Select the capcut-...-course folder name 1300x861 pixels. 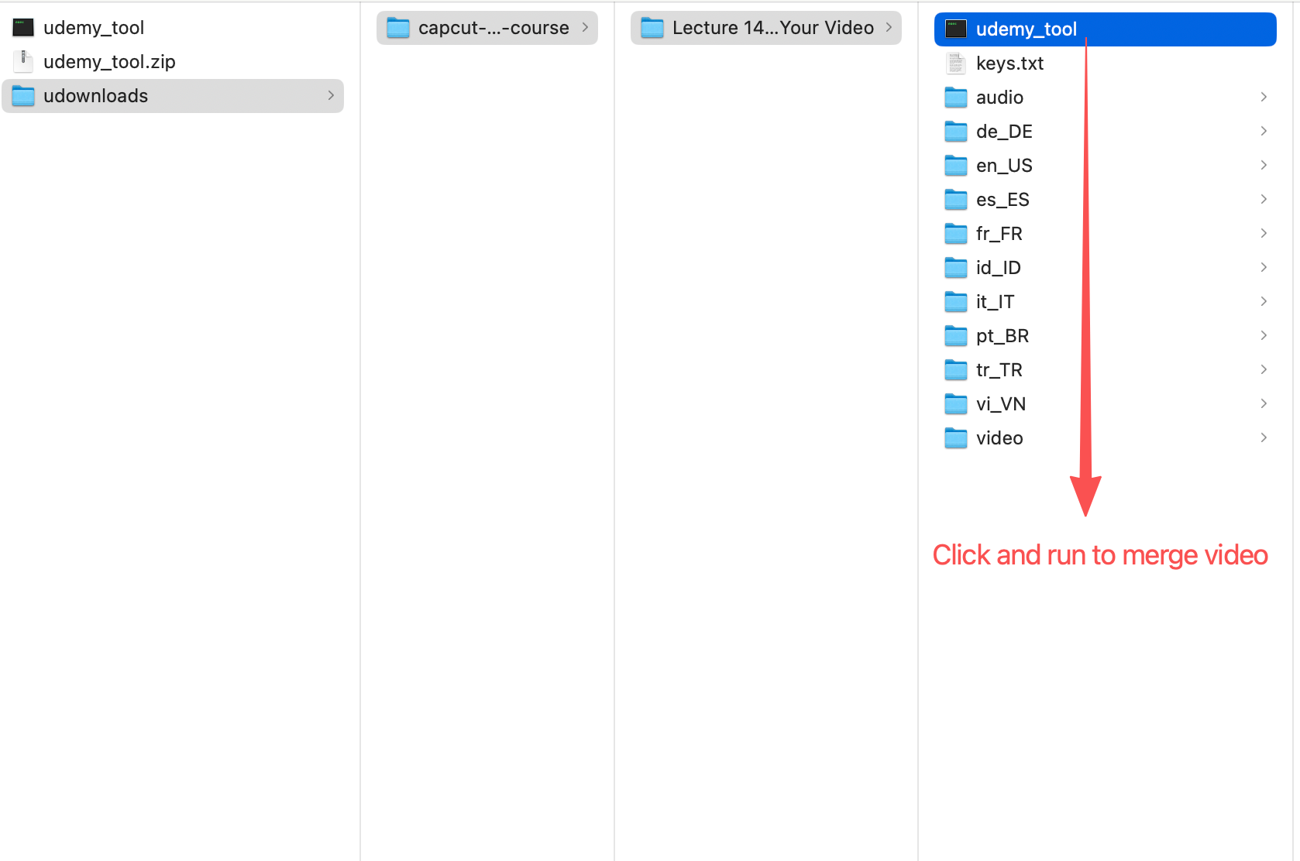click(494, 28)
